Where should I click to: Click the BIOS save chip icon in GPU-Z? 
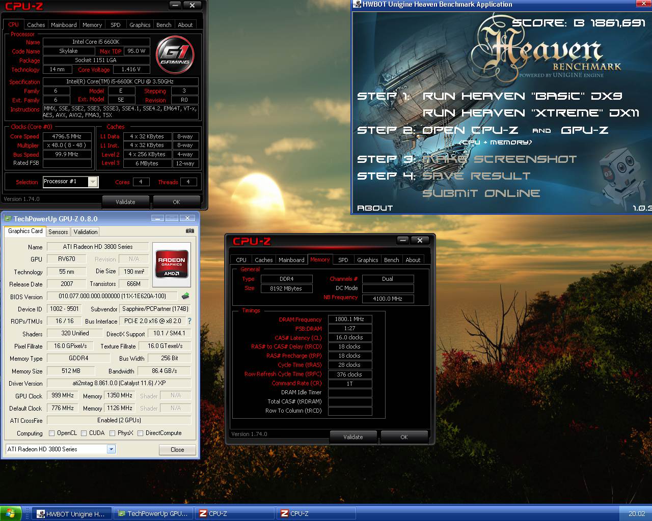(185, 296)
